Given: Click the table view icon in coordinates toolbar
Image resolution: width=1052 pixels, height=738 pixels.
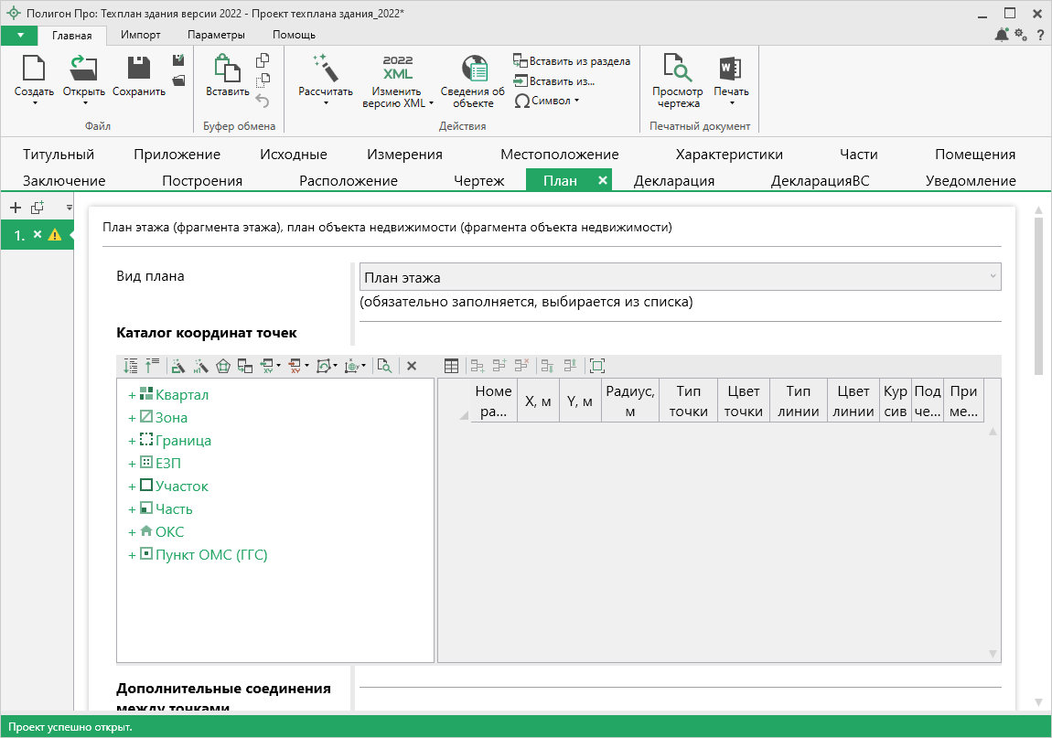Looking at the screenshot, I should pyautogui.click(x=451, y=366).
